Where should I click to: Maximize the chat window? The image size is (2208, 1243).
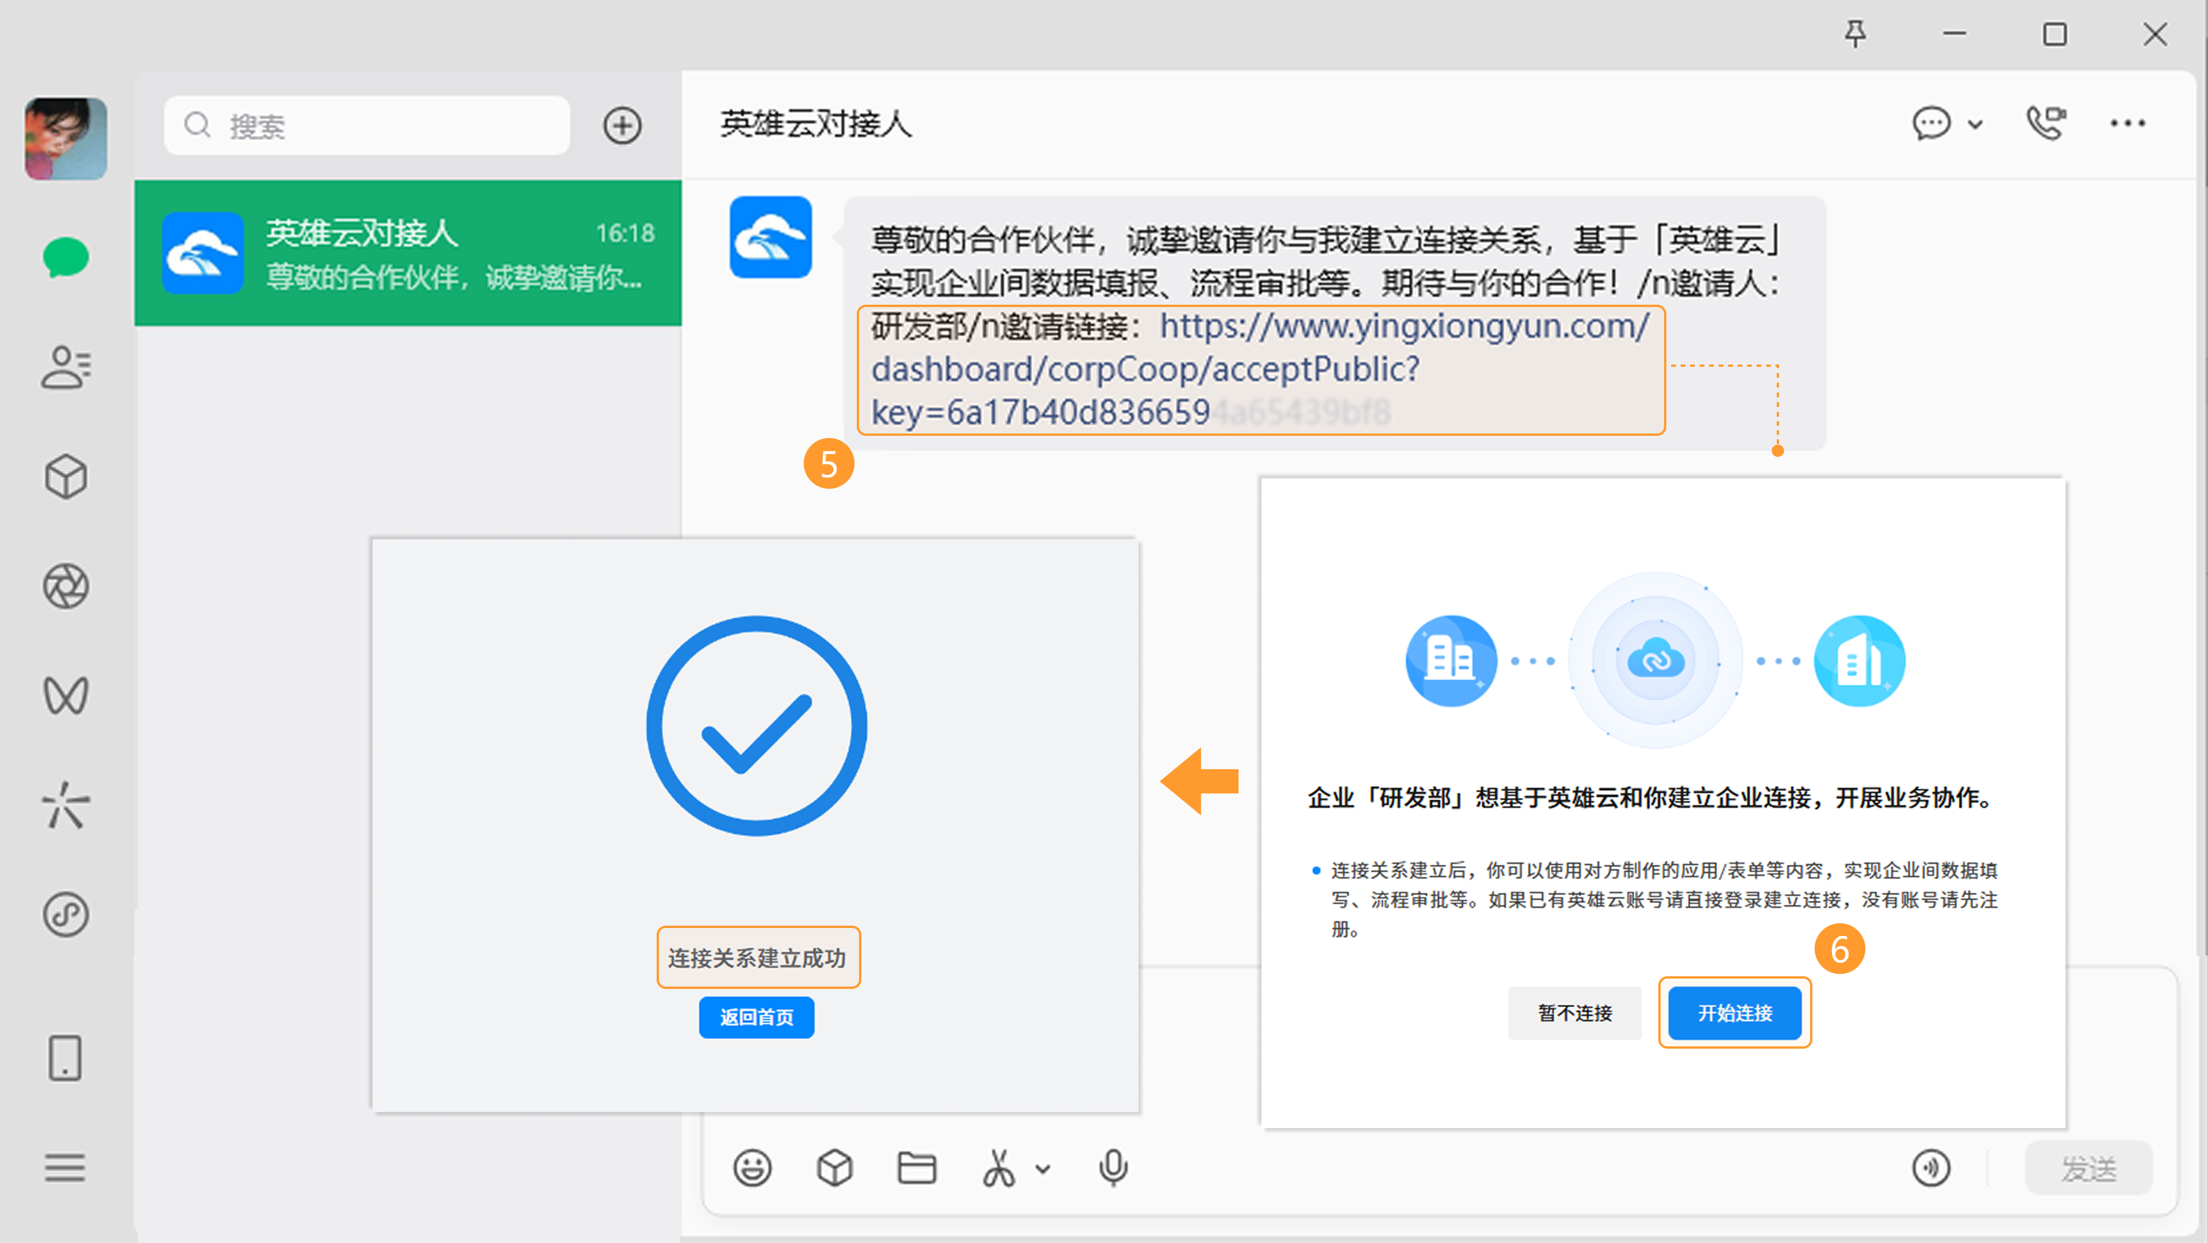[x=2054, y=34]
